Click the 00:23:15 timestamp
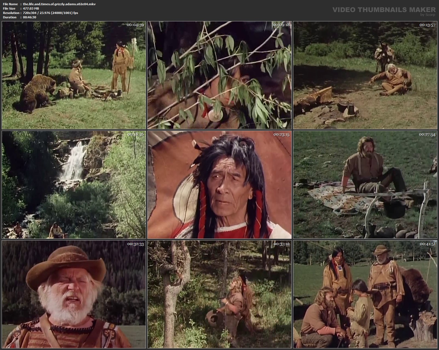The height and width of the screenshot is (350, 439). coord(282,134)
